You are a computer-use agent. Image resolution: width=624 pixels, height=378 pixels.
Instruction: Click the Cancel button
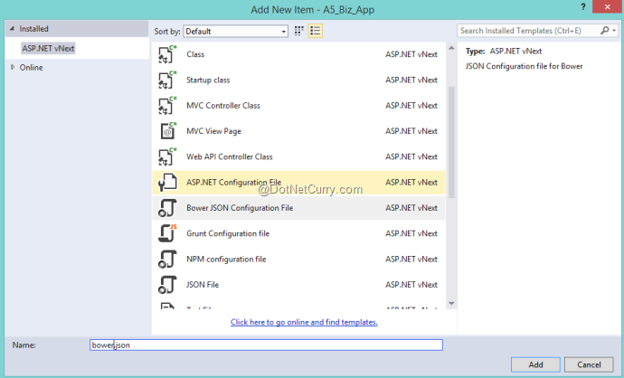pyautogui.click(x=589, y=364)
